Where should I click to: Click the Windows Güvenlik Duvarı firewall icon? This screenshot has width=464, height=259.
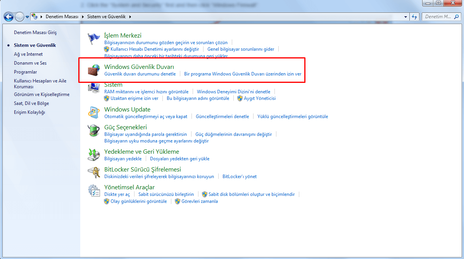tap(94, 70)
